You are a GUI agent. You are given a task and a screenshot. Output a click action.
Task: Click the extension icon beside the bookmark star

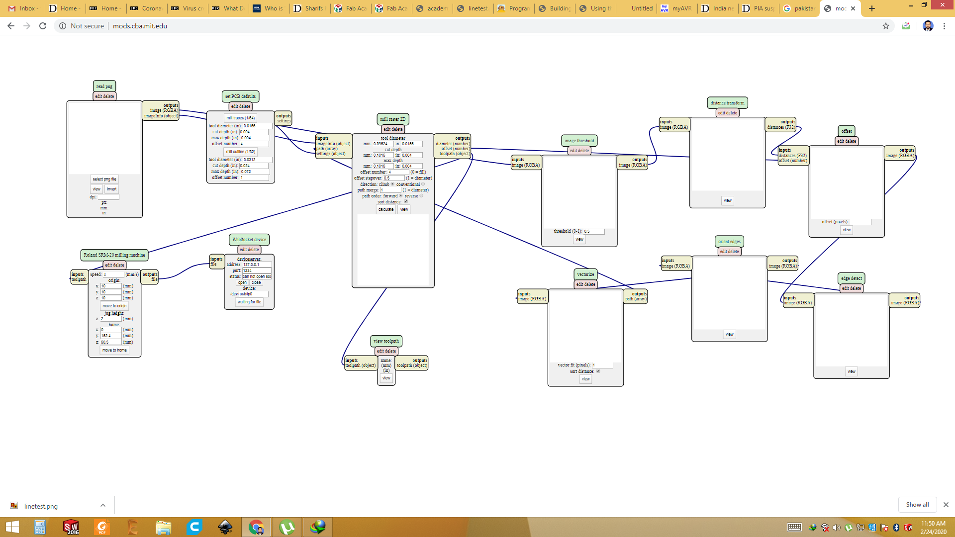906,26
